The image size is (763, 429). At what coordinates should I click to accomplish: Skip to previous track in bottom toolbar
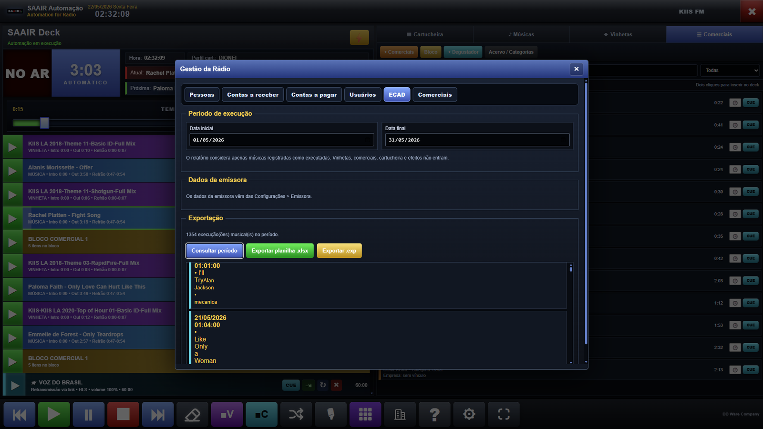[x=20, y=414]
